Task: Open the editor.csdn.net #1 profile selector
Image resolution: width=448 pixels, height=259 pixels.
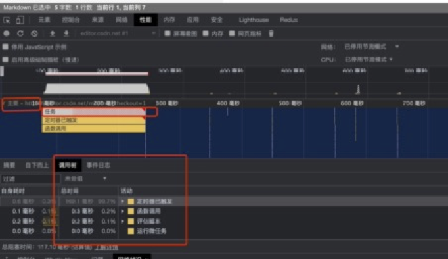Action: (x=118, y=34)
